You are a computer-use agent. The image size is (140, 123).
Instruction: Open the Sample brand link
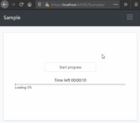point(12,17)
